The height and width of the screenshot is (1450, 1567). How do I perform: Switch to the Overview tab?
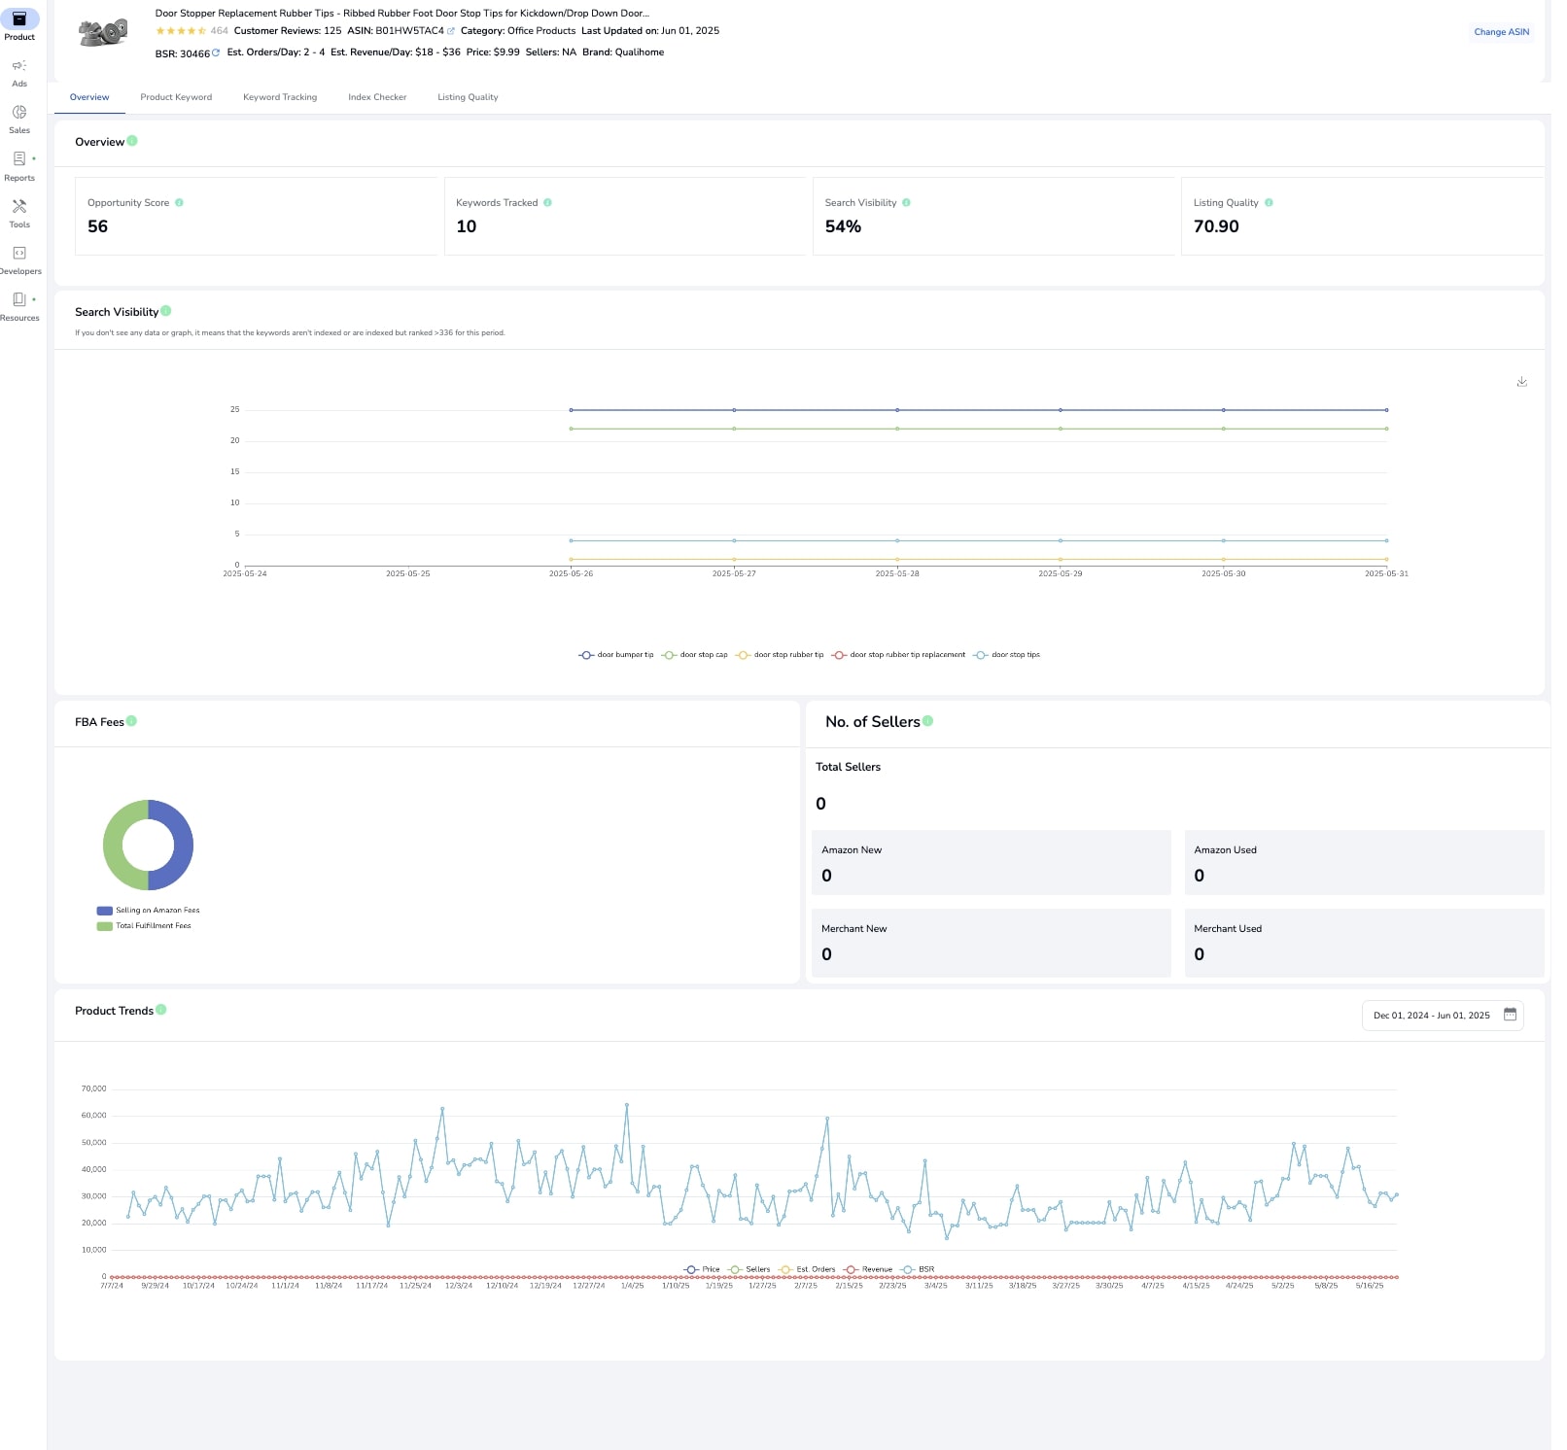89,97
